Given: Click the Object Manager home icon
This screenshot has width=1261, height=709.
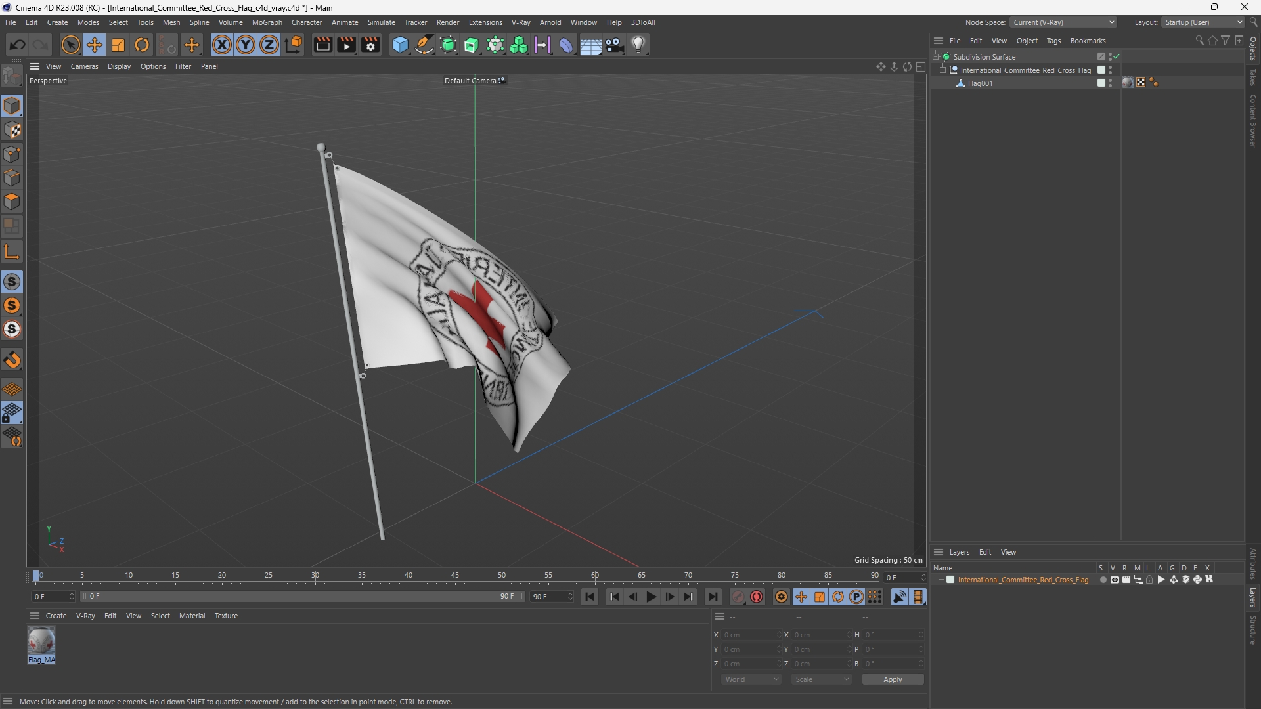Looking at the screenshot, I should click(1212, 41).
